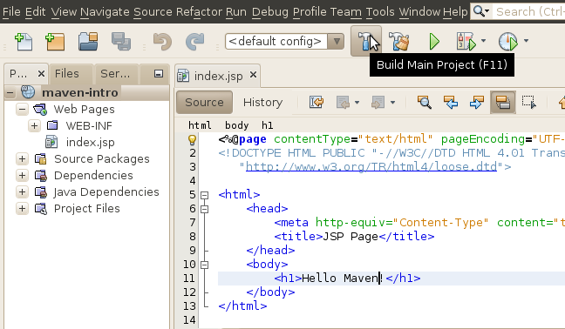Run the main project with green arrow
The height and width of the screenshot is (329, 565).
[x=434, y=42]
